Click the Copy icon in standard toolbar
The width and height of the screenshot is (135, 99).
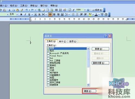pyautogui.click(x=13, y=10)
